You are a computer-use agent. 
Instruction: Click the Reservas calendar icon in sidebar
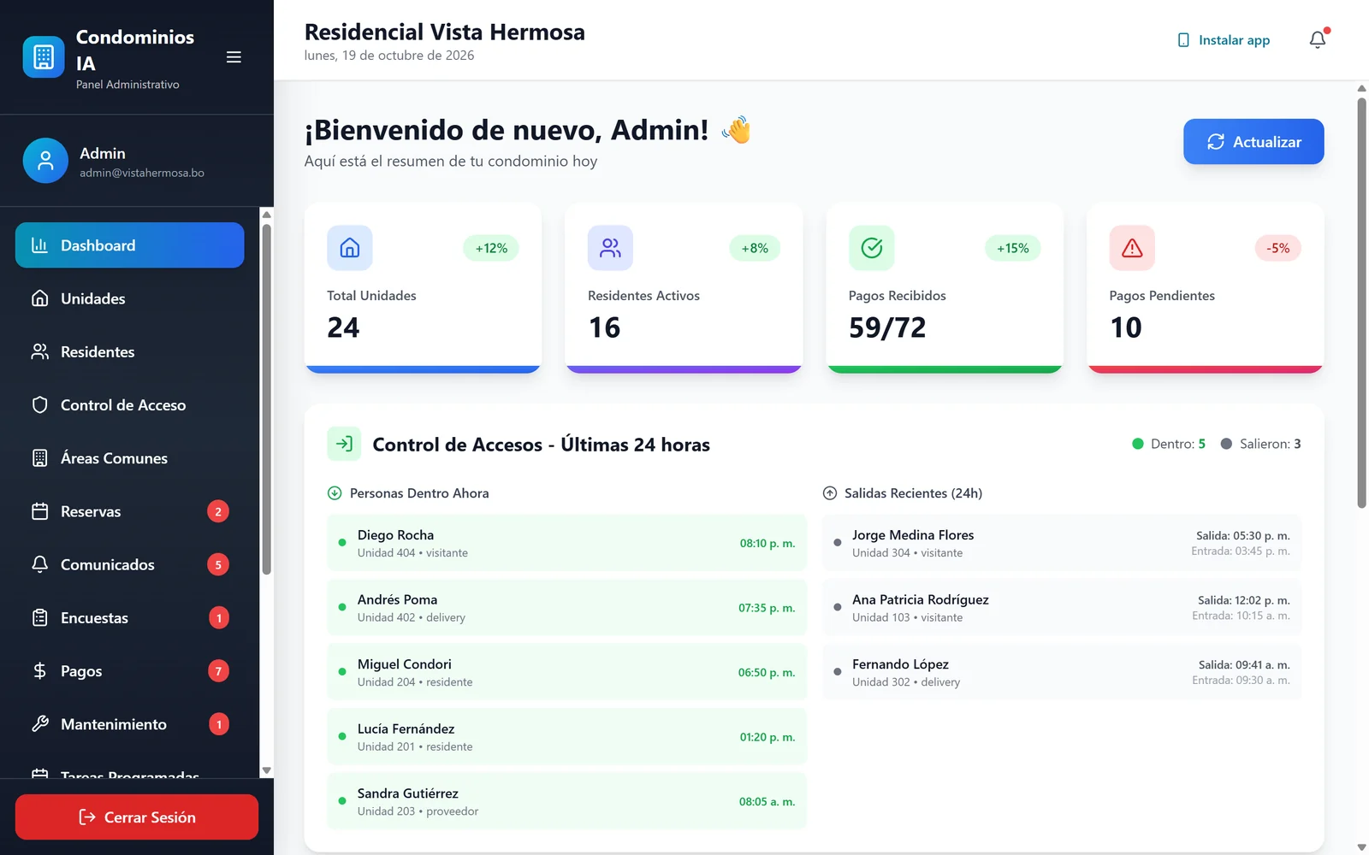[40, 511]
